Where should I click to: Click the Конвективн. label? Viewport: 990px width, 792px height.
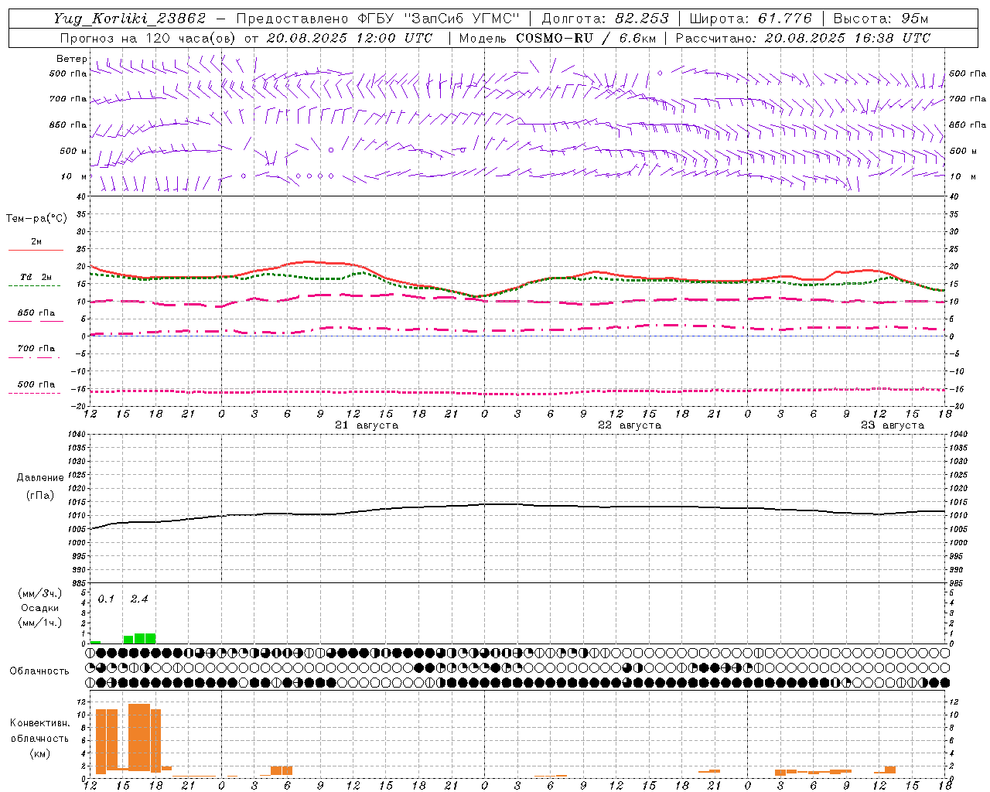click(x=40, y=723)
